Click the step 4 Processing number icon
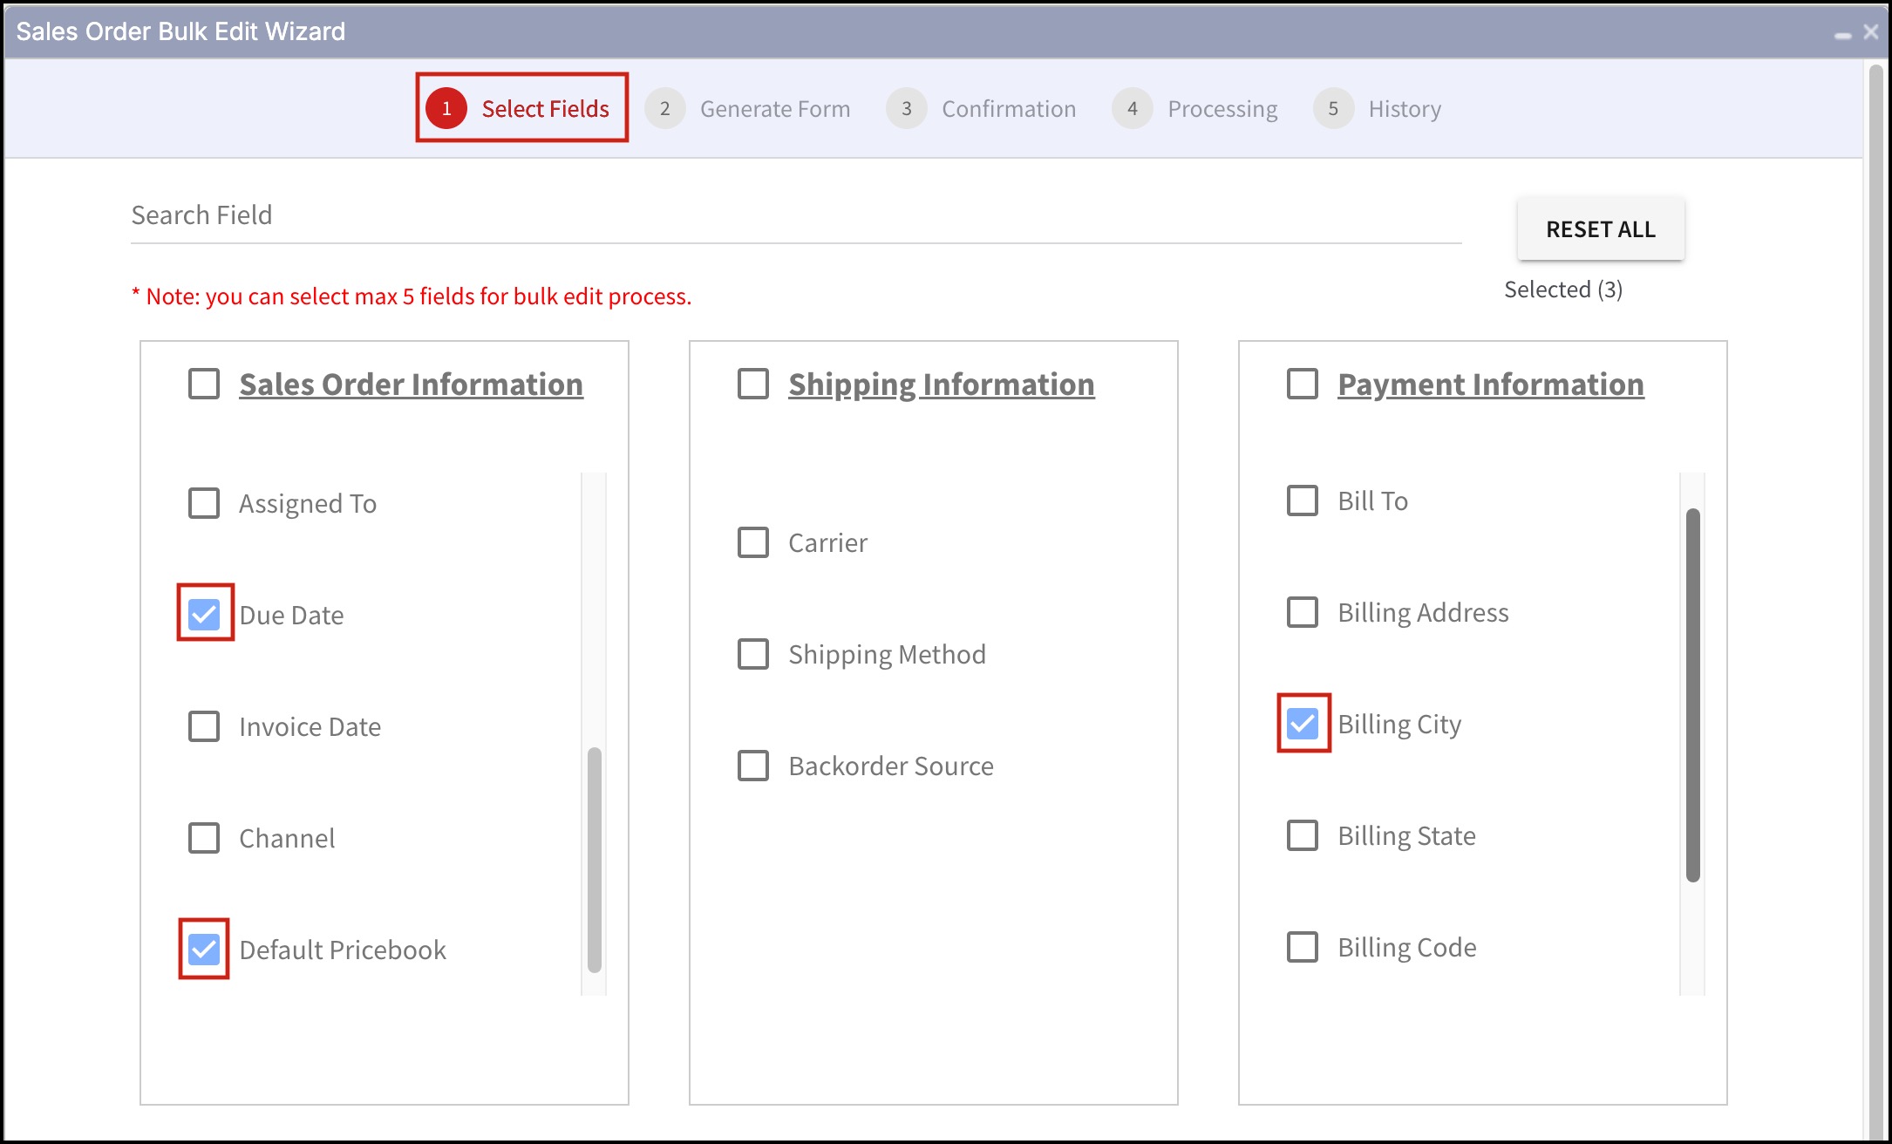 coord(1132,108)
